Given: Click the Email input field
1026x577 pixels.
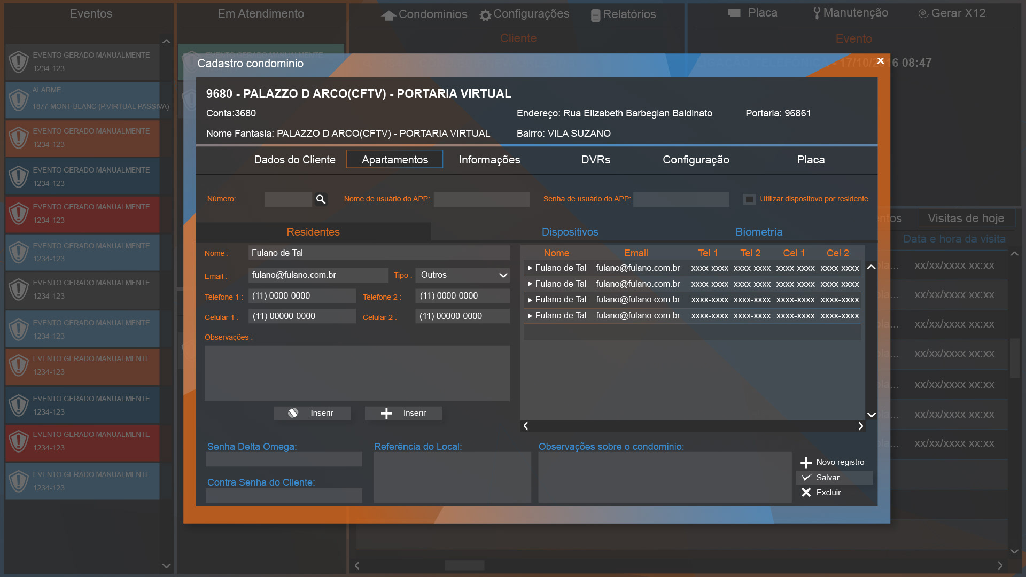Looking at the screenshot, I should [318, 275].
